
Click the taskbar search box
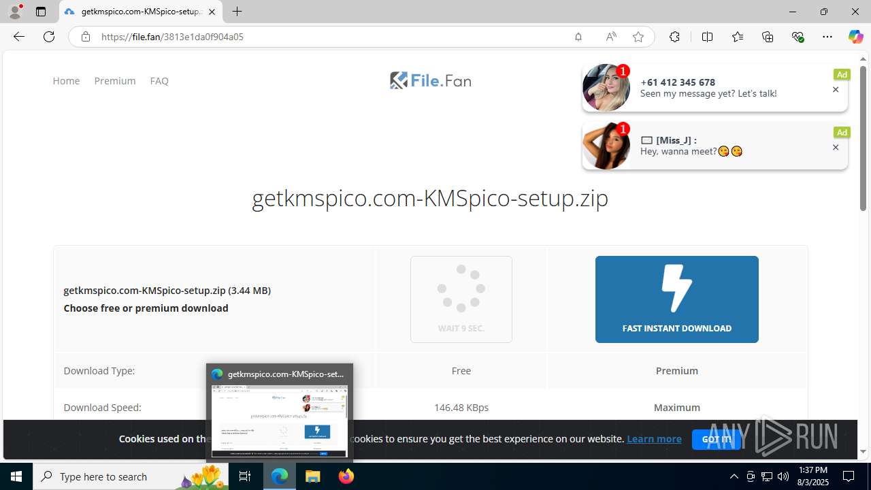(x=131, y=476)
